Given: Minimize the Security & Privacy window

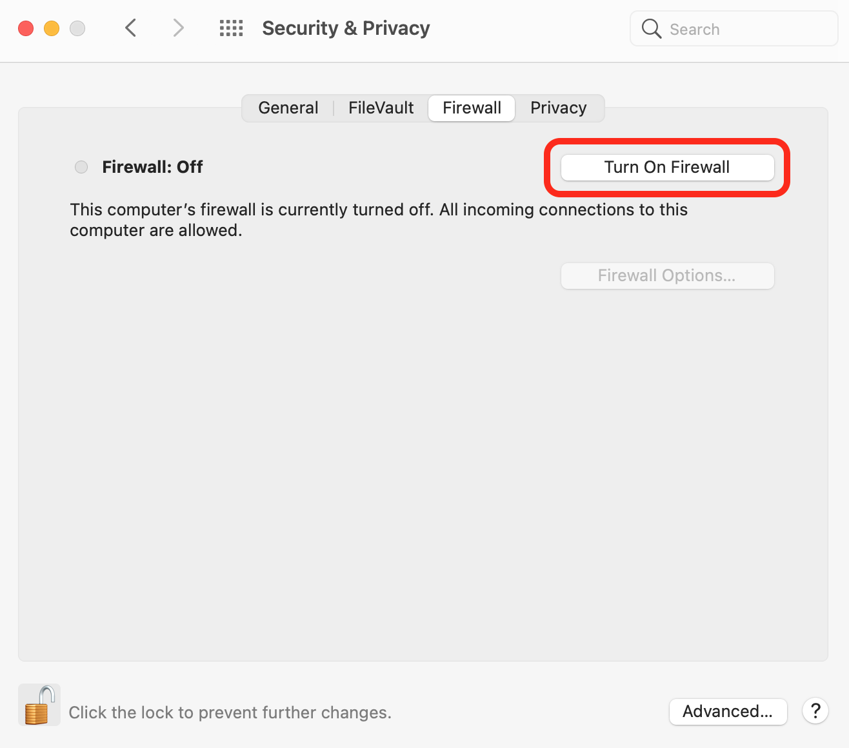Looking at the screenshot, I should [52, 28].
